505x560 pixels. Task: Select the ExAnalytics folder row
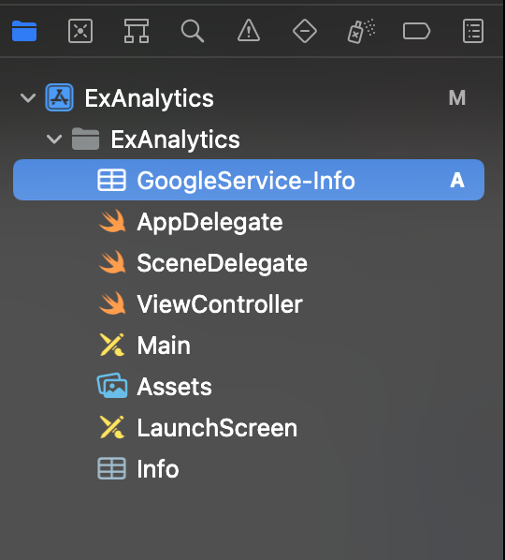click(249, 139)
